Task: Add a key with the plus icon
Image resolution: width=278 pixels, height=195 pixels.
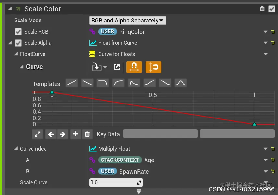Action: click(76, 134)
